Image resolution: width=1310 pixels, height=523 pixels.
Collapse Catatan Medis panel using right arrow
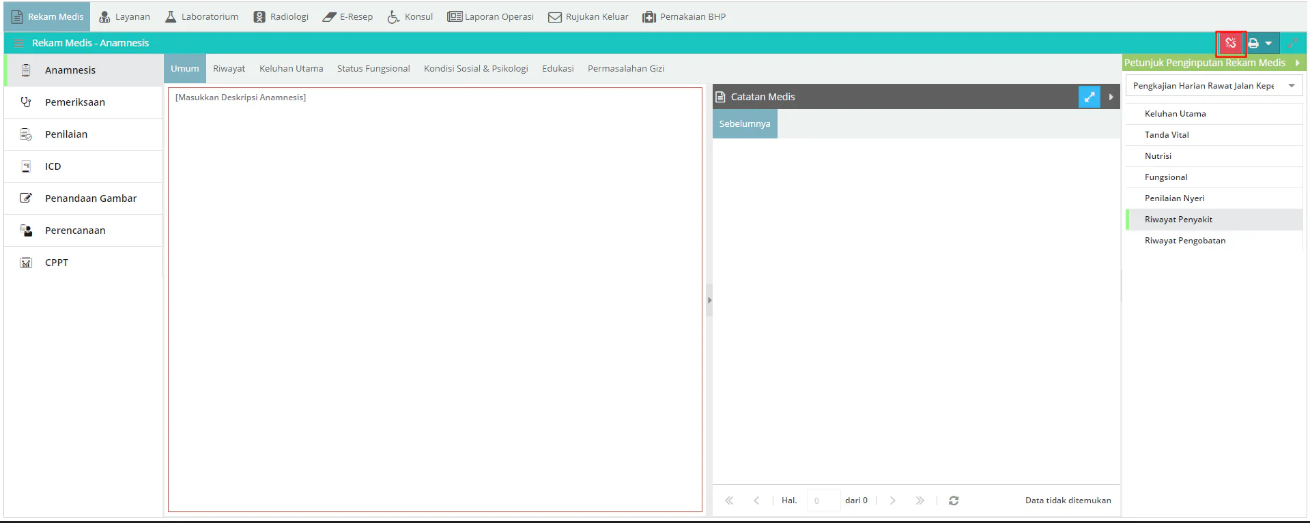pyautogui.click(x=1111, y=97)
